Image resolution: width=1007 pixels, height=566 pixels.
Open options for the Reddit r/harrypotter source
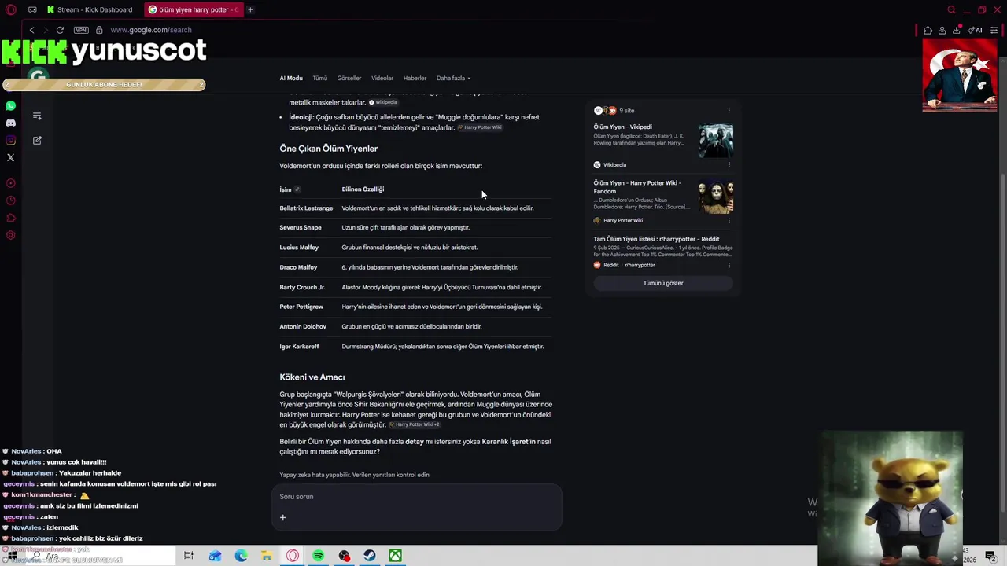(729, 265)
